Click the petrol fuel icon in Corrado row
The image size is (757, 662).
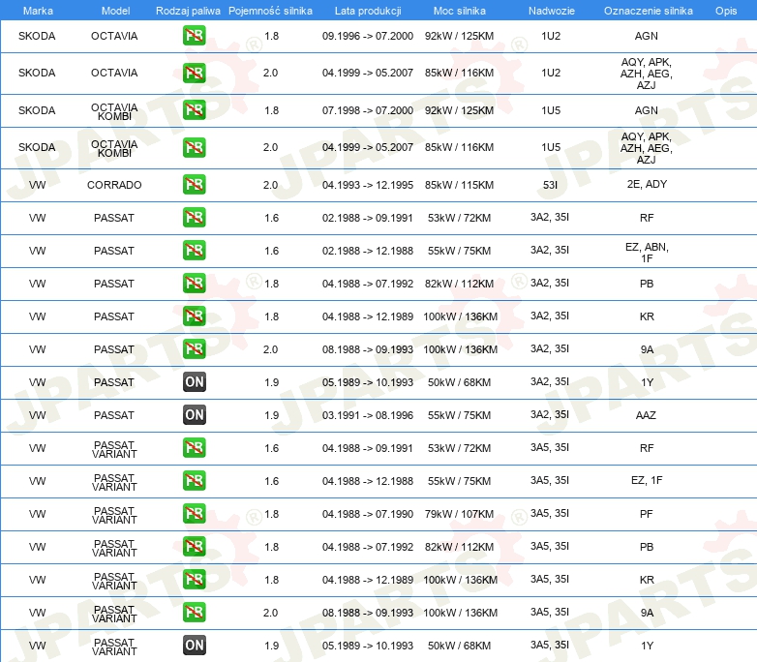coord(194,185)
